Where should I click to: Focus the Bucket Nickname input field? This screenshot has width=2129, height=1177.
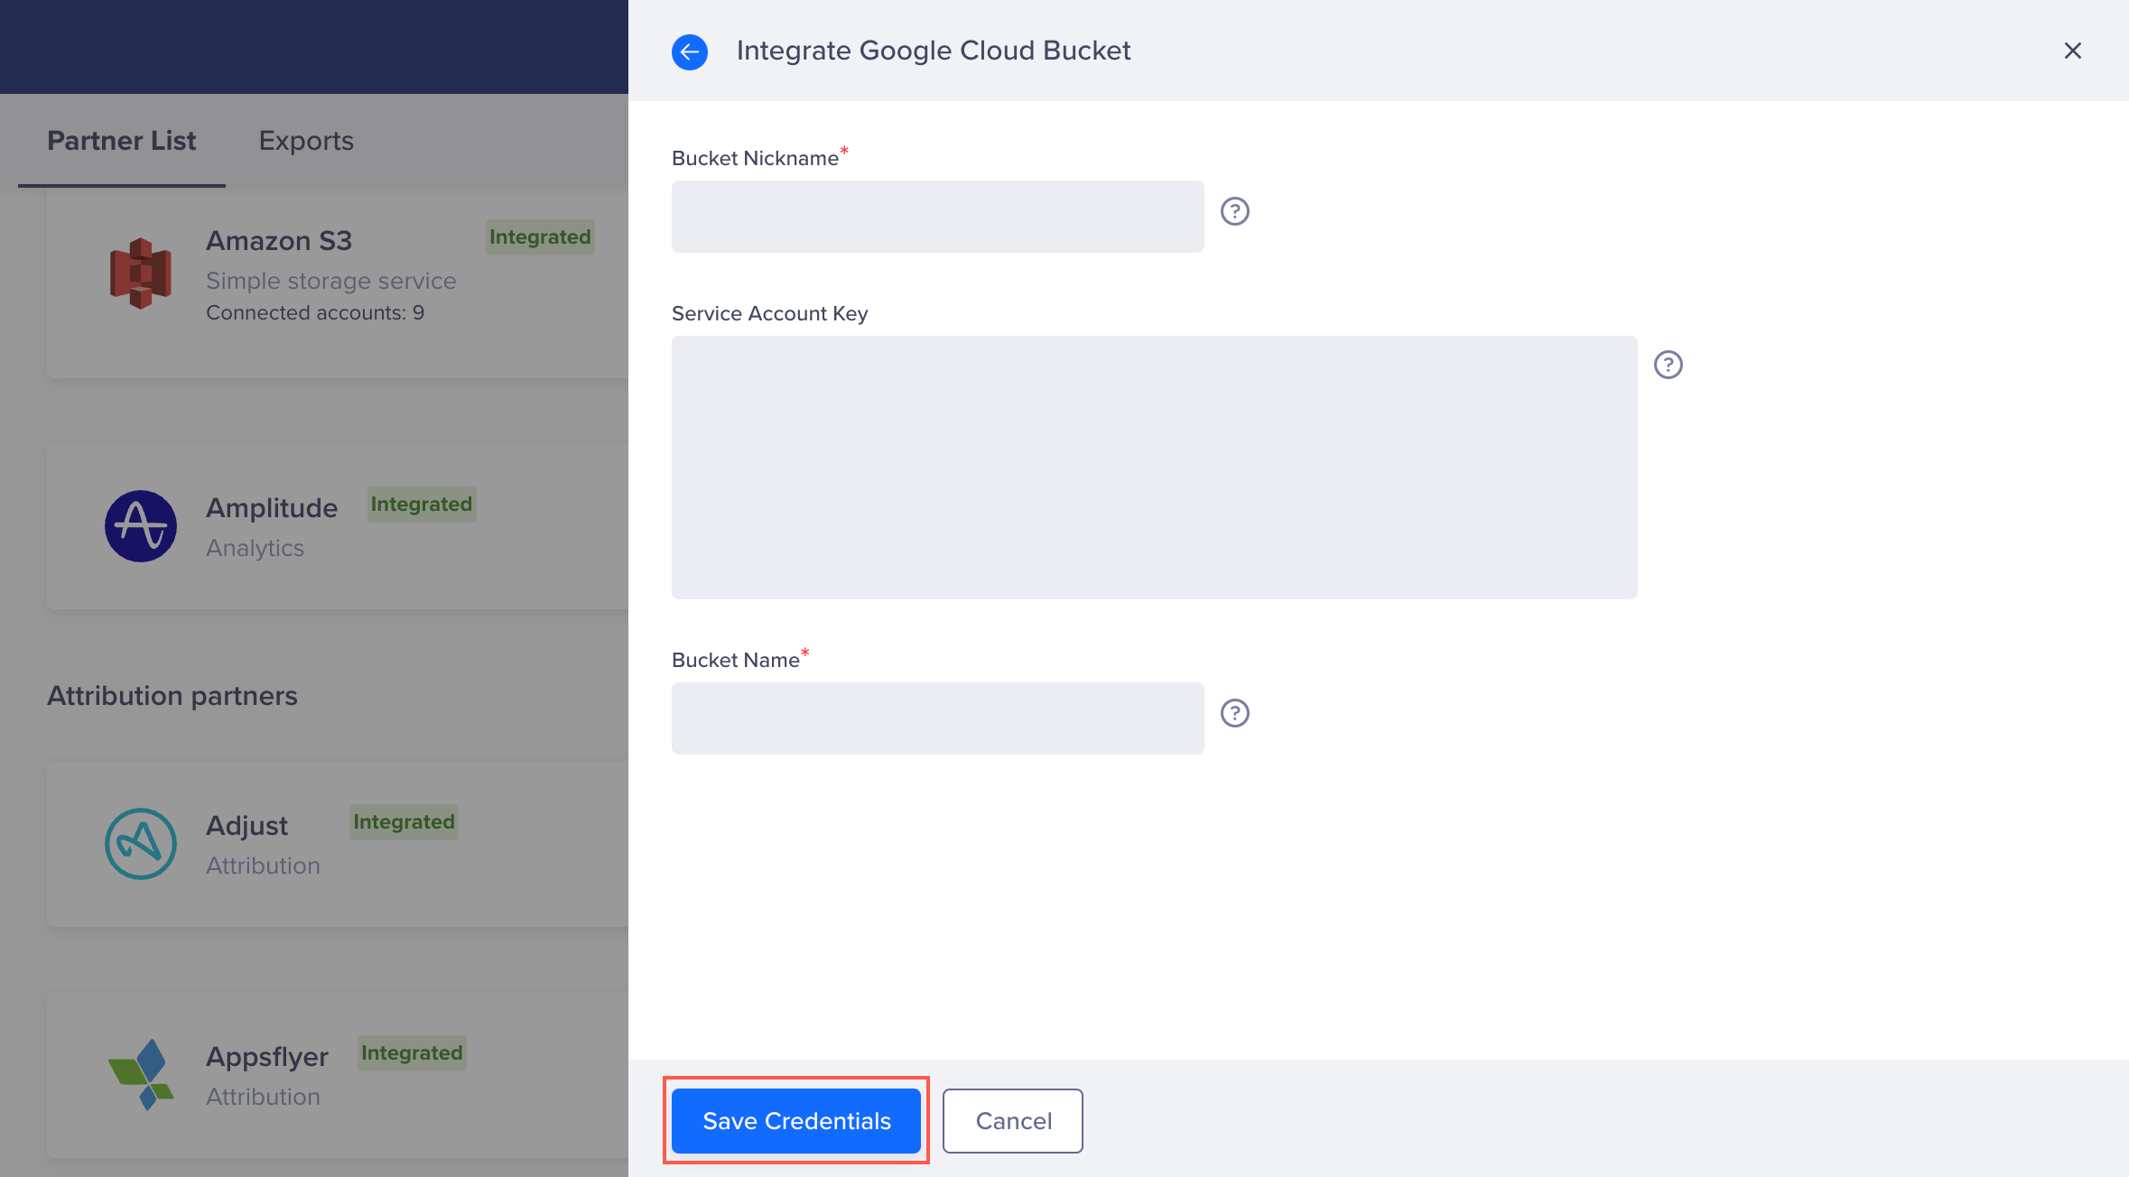(937, 217)
